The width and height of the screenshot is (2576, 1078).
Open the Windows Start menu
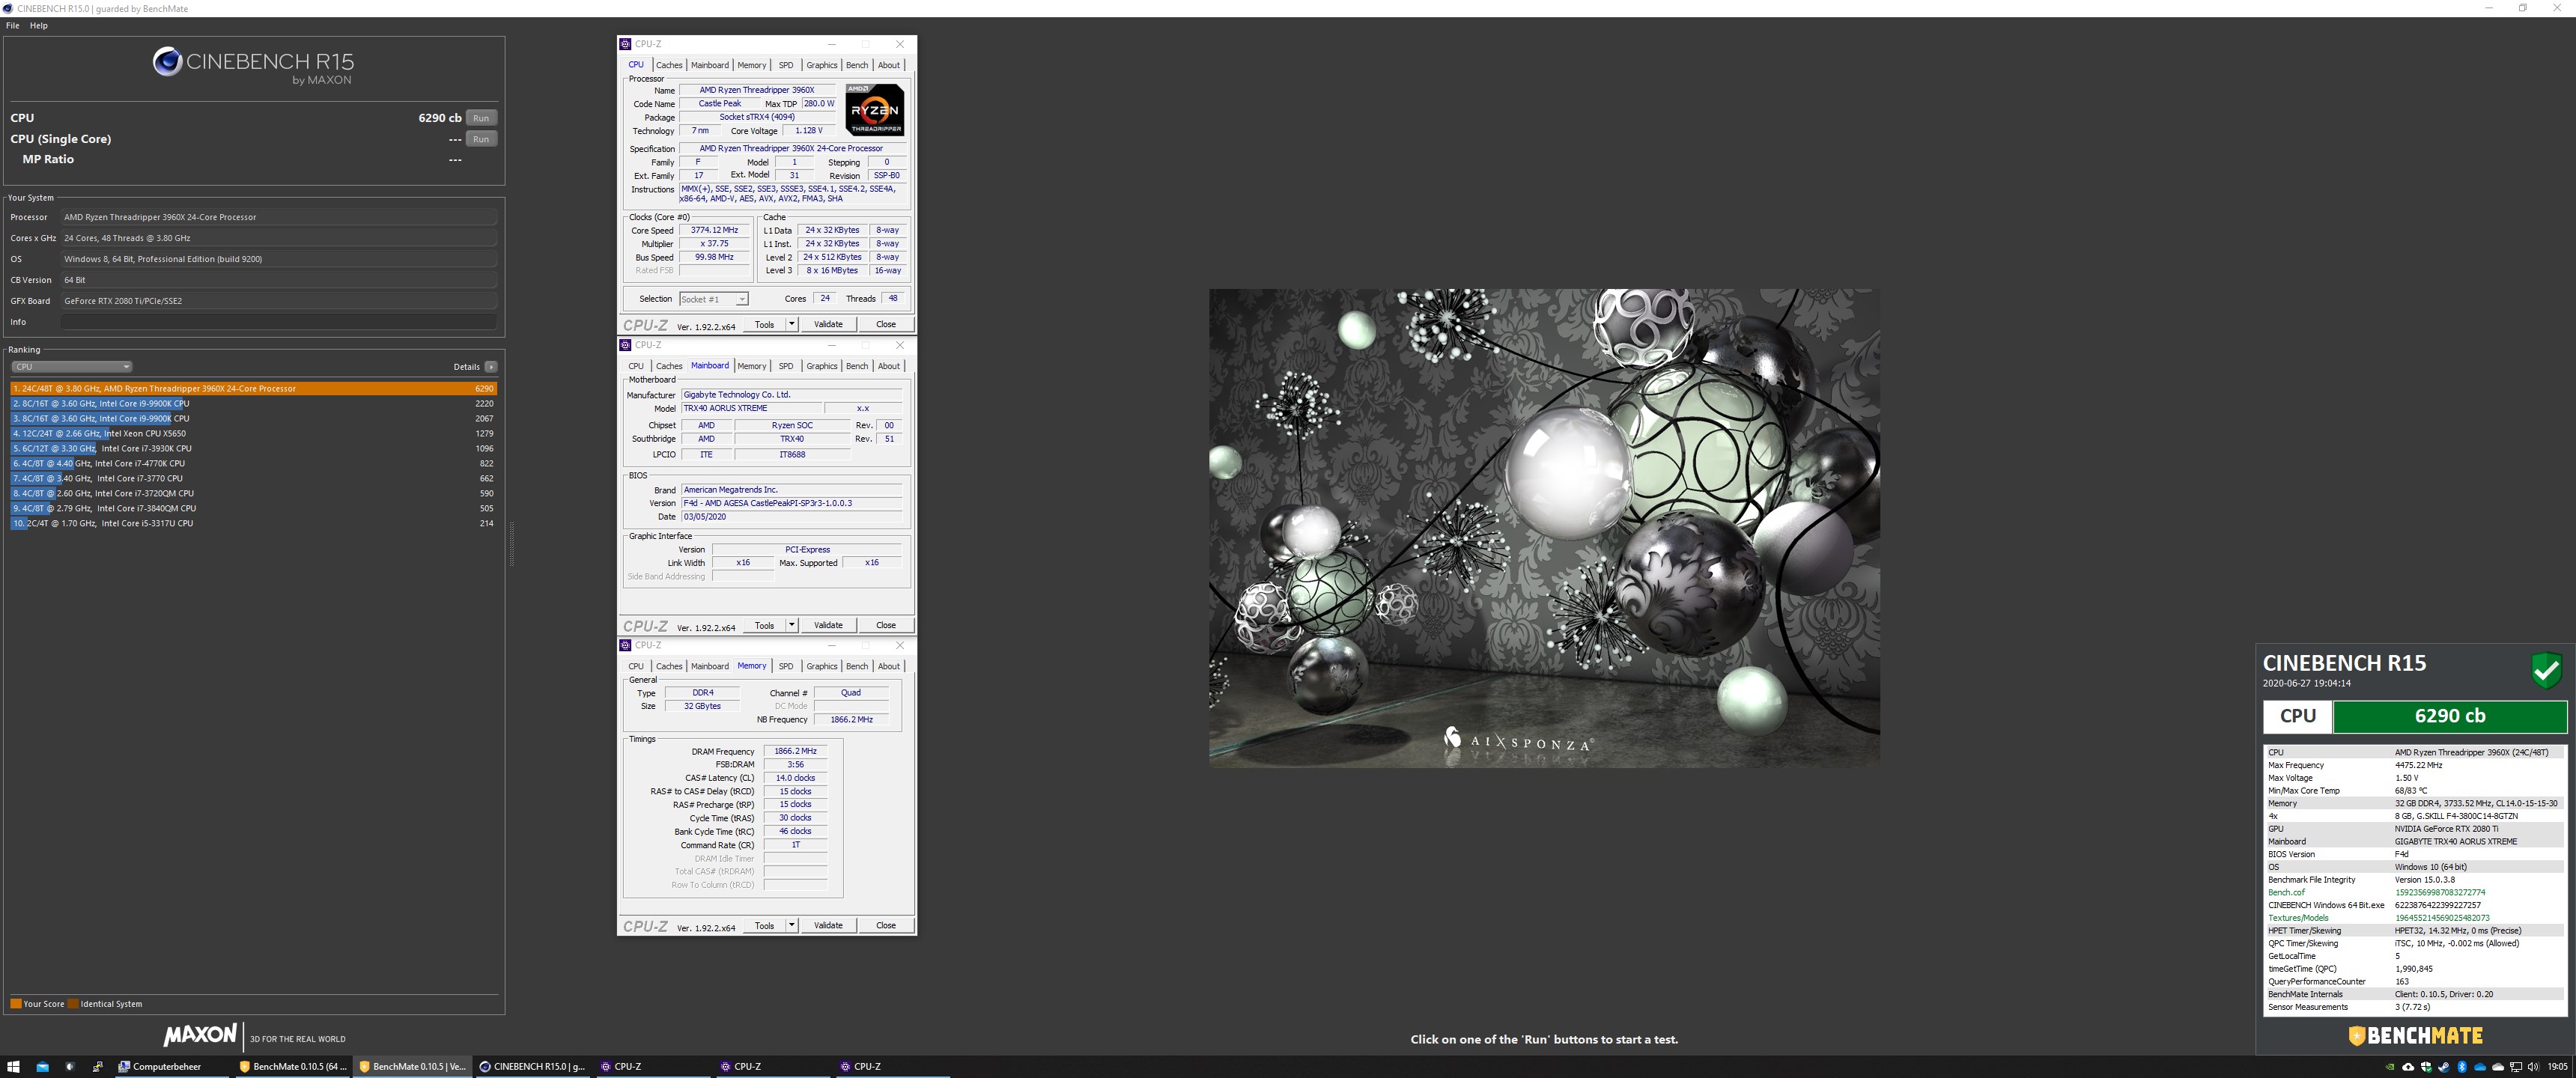[14, 1067]
